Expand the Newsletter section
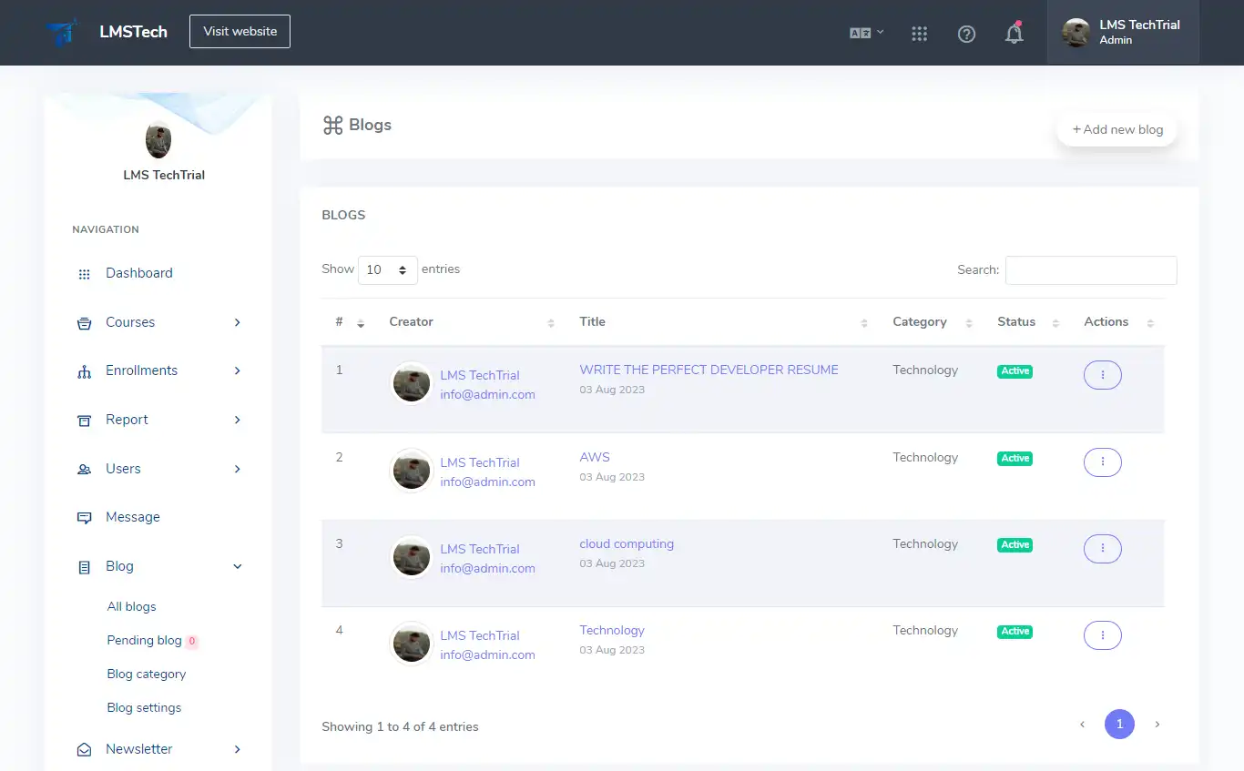1244x771 pixels. [138, 748]
